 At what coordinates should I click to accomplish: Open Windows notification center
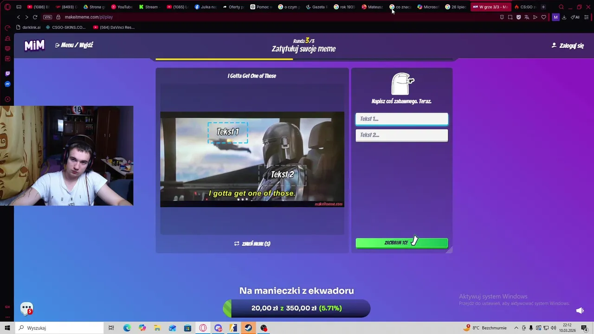click(584, 328)
